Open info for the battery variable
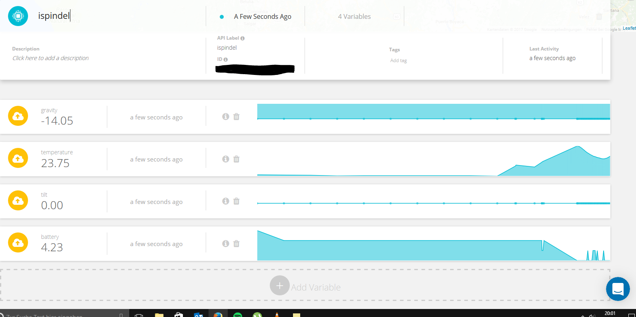The width and height of the screenshot is (636, 317). 226,244
